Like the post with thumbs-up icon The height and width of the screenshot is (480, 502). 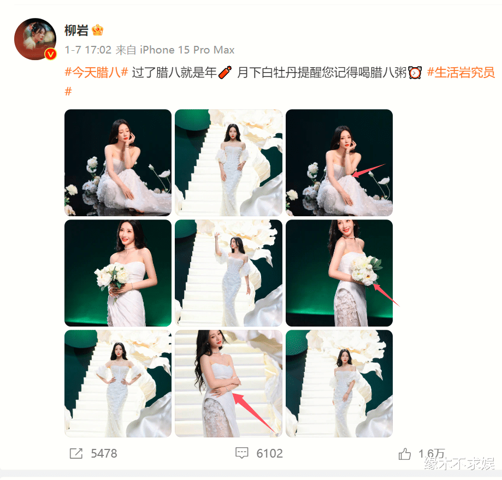pos(405,453)
